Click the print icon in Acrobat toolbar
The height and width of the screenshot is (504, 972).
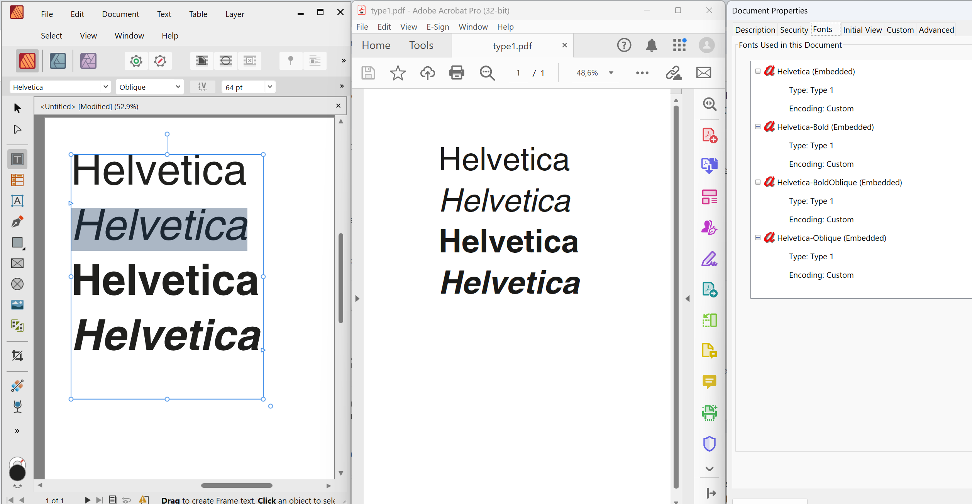[x=457, y=72]
